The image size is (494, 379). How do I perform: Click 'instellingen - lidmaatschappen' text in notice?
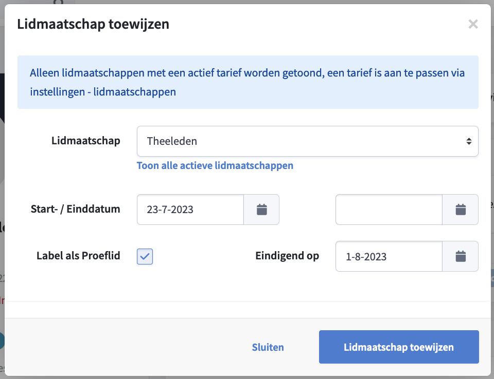point(103,92)
